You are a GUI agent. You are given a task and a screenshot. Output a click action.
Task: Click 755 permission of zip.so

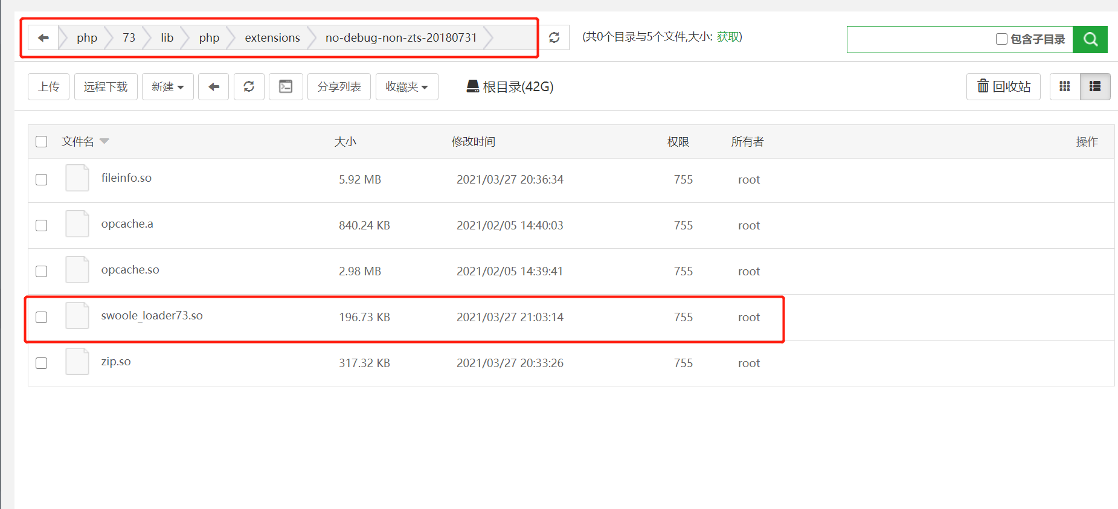pos(684,363)
